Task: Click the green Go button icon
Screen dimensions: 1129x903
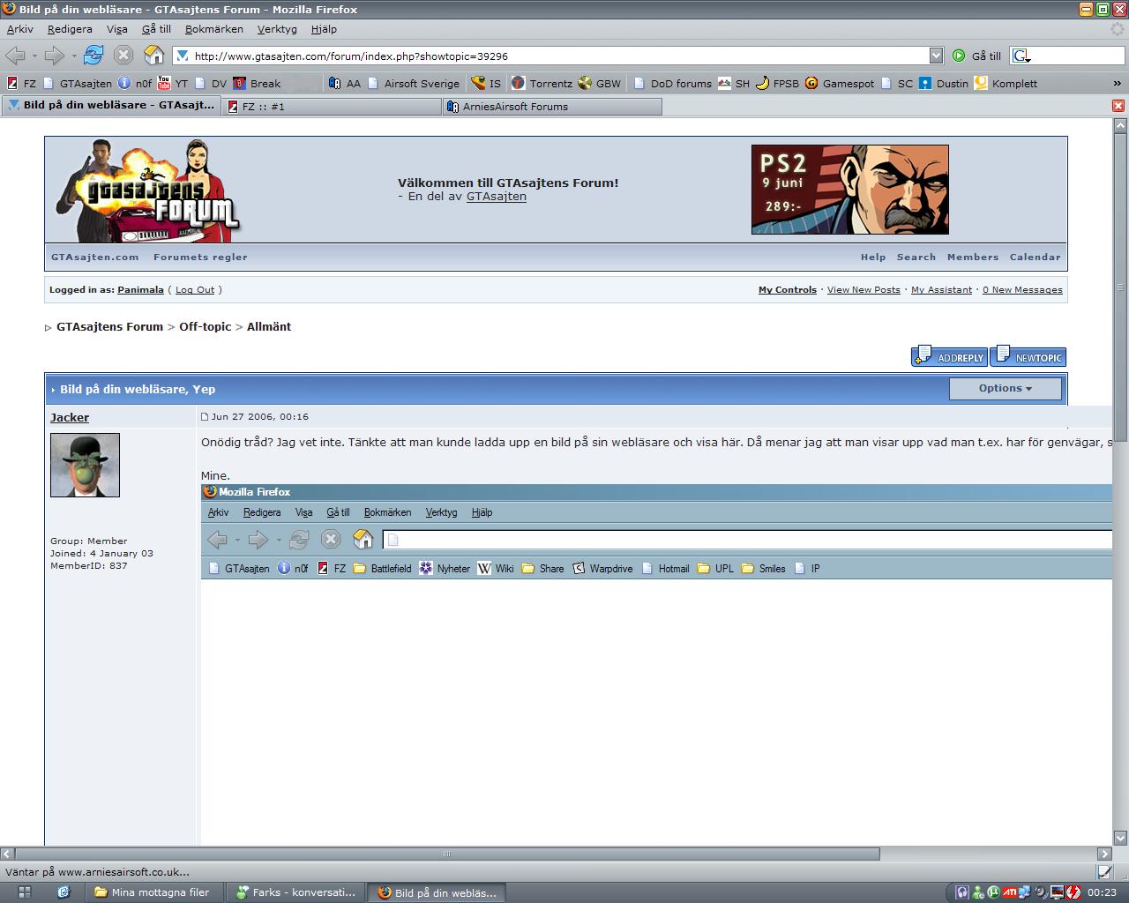Action: (x=959, y=56)
